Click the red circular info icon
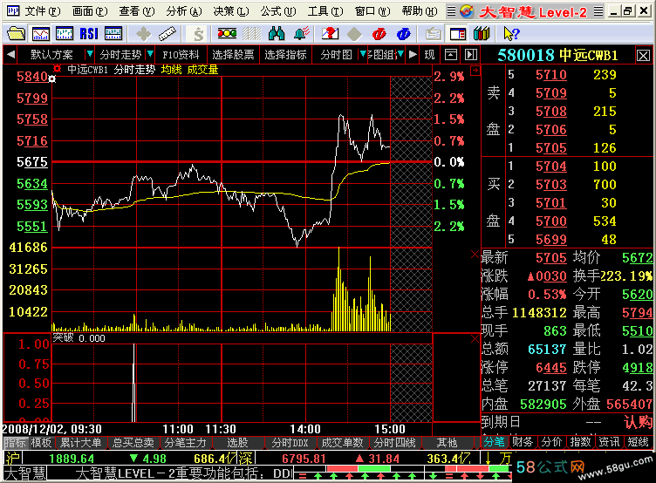Viewport: 656px width, 483px height. [x=379, y=33]
